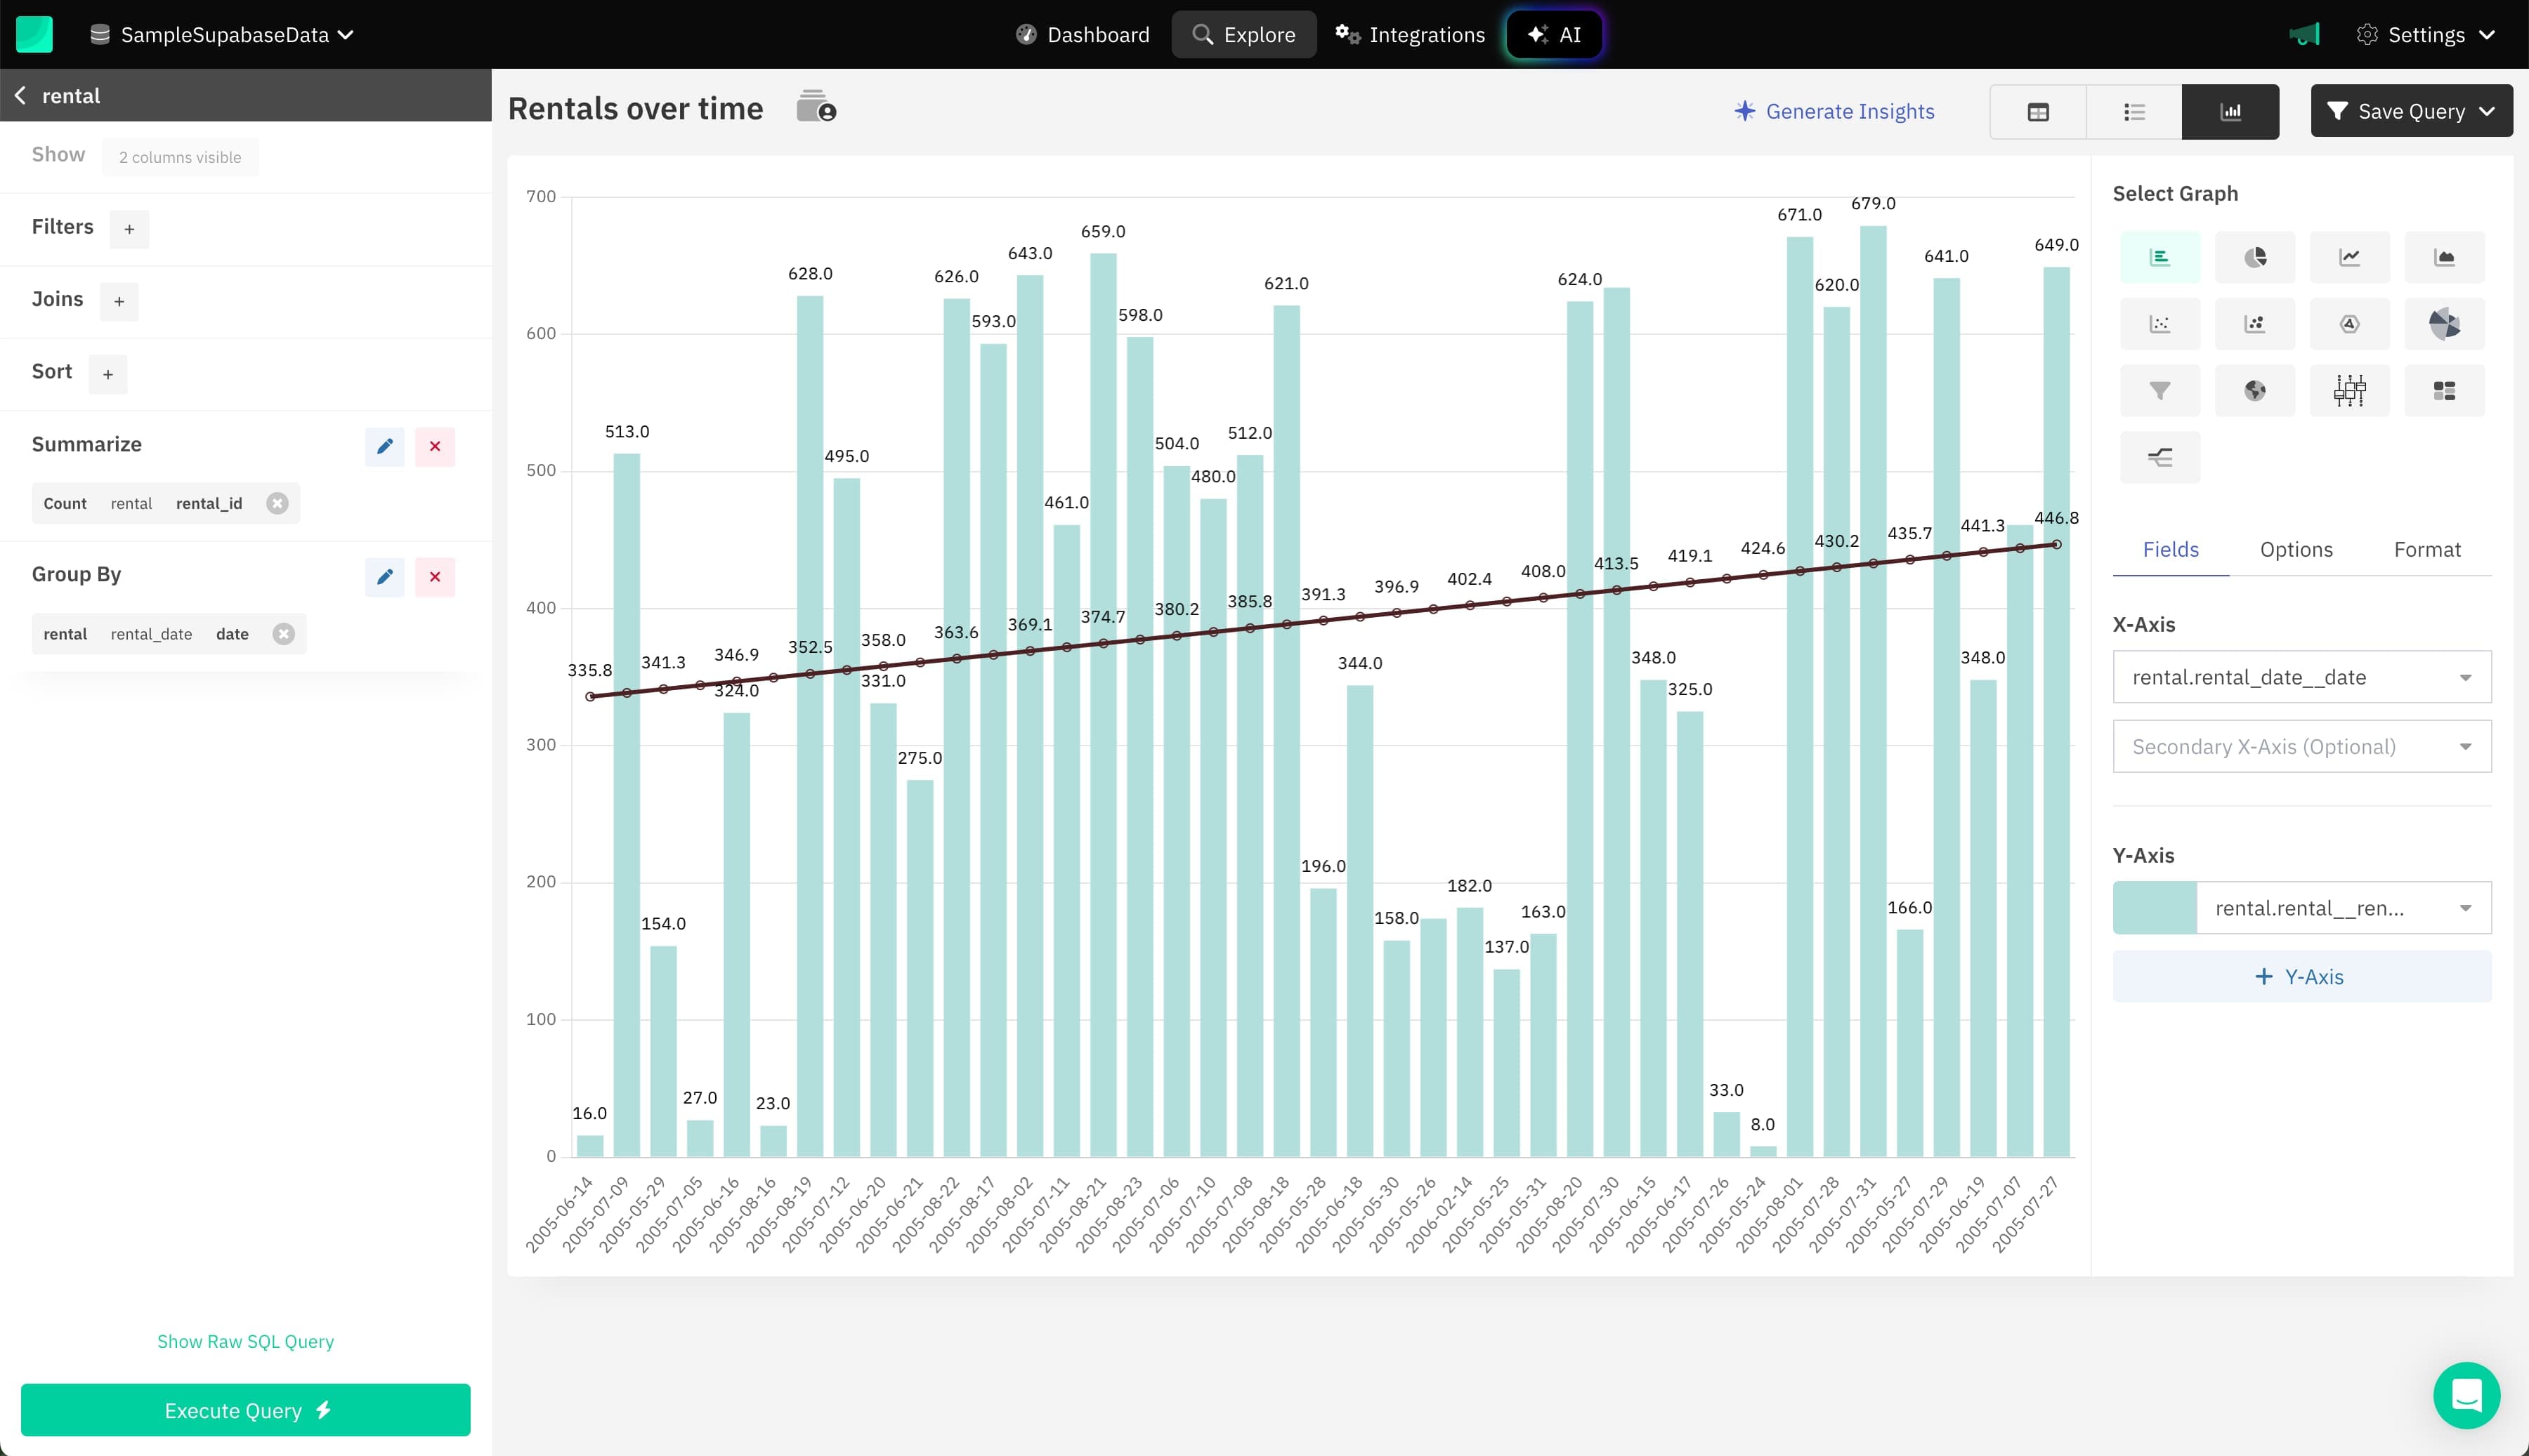Select the box plot graph type
This screenshot has width=2529, height=1456.
[2349, 391]
